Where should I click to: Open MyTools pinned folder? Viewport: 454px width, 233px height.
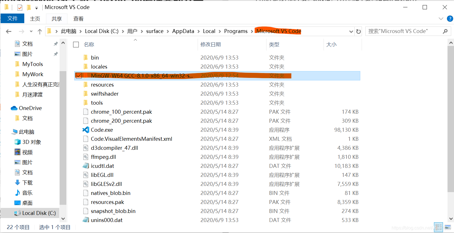(33, 64)
